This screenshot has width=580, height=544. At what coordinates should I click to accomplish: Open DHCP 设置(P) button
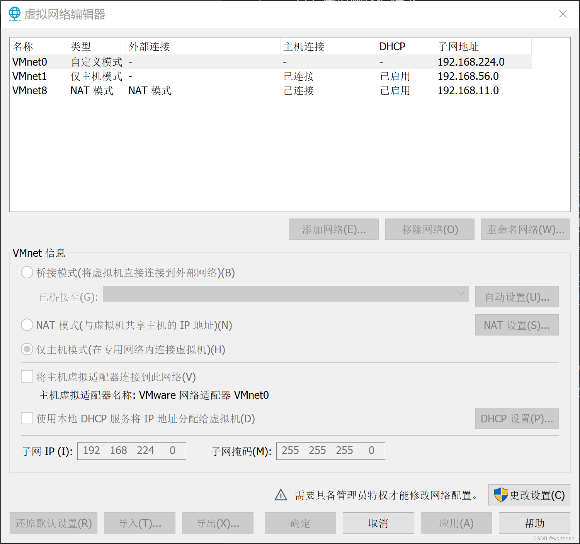pyautogui.click(x=517, y=419)
